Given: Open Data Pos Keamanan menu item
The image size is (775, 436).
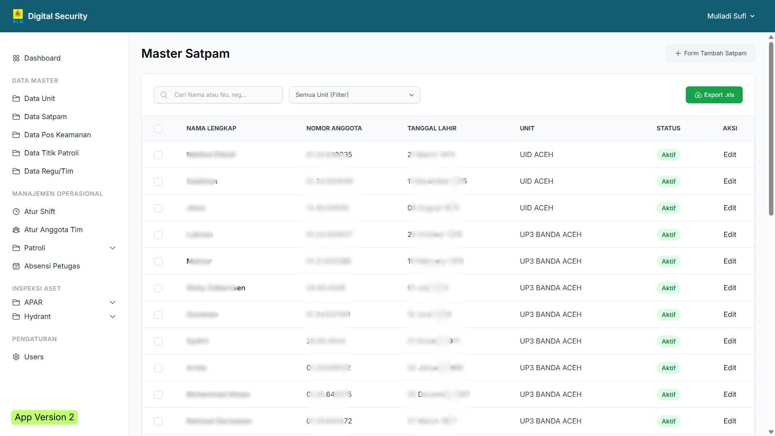Looking at the screenshot, I should coord(57,135).
